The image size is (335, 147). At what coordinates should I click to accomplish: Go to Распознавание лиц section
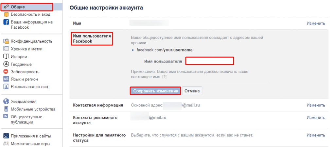pyautogui.click(x=29, y=87)
